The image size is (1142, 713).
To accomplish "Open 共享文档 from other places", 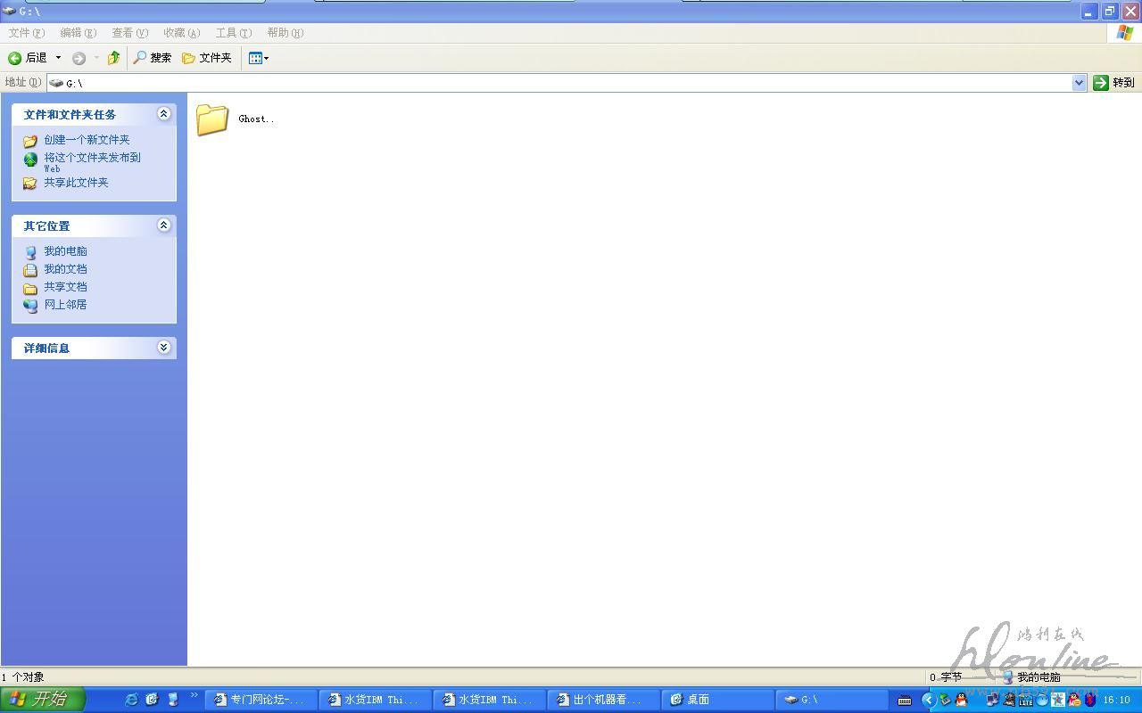I will pyautogui.click(x=65, y=287).
